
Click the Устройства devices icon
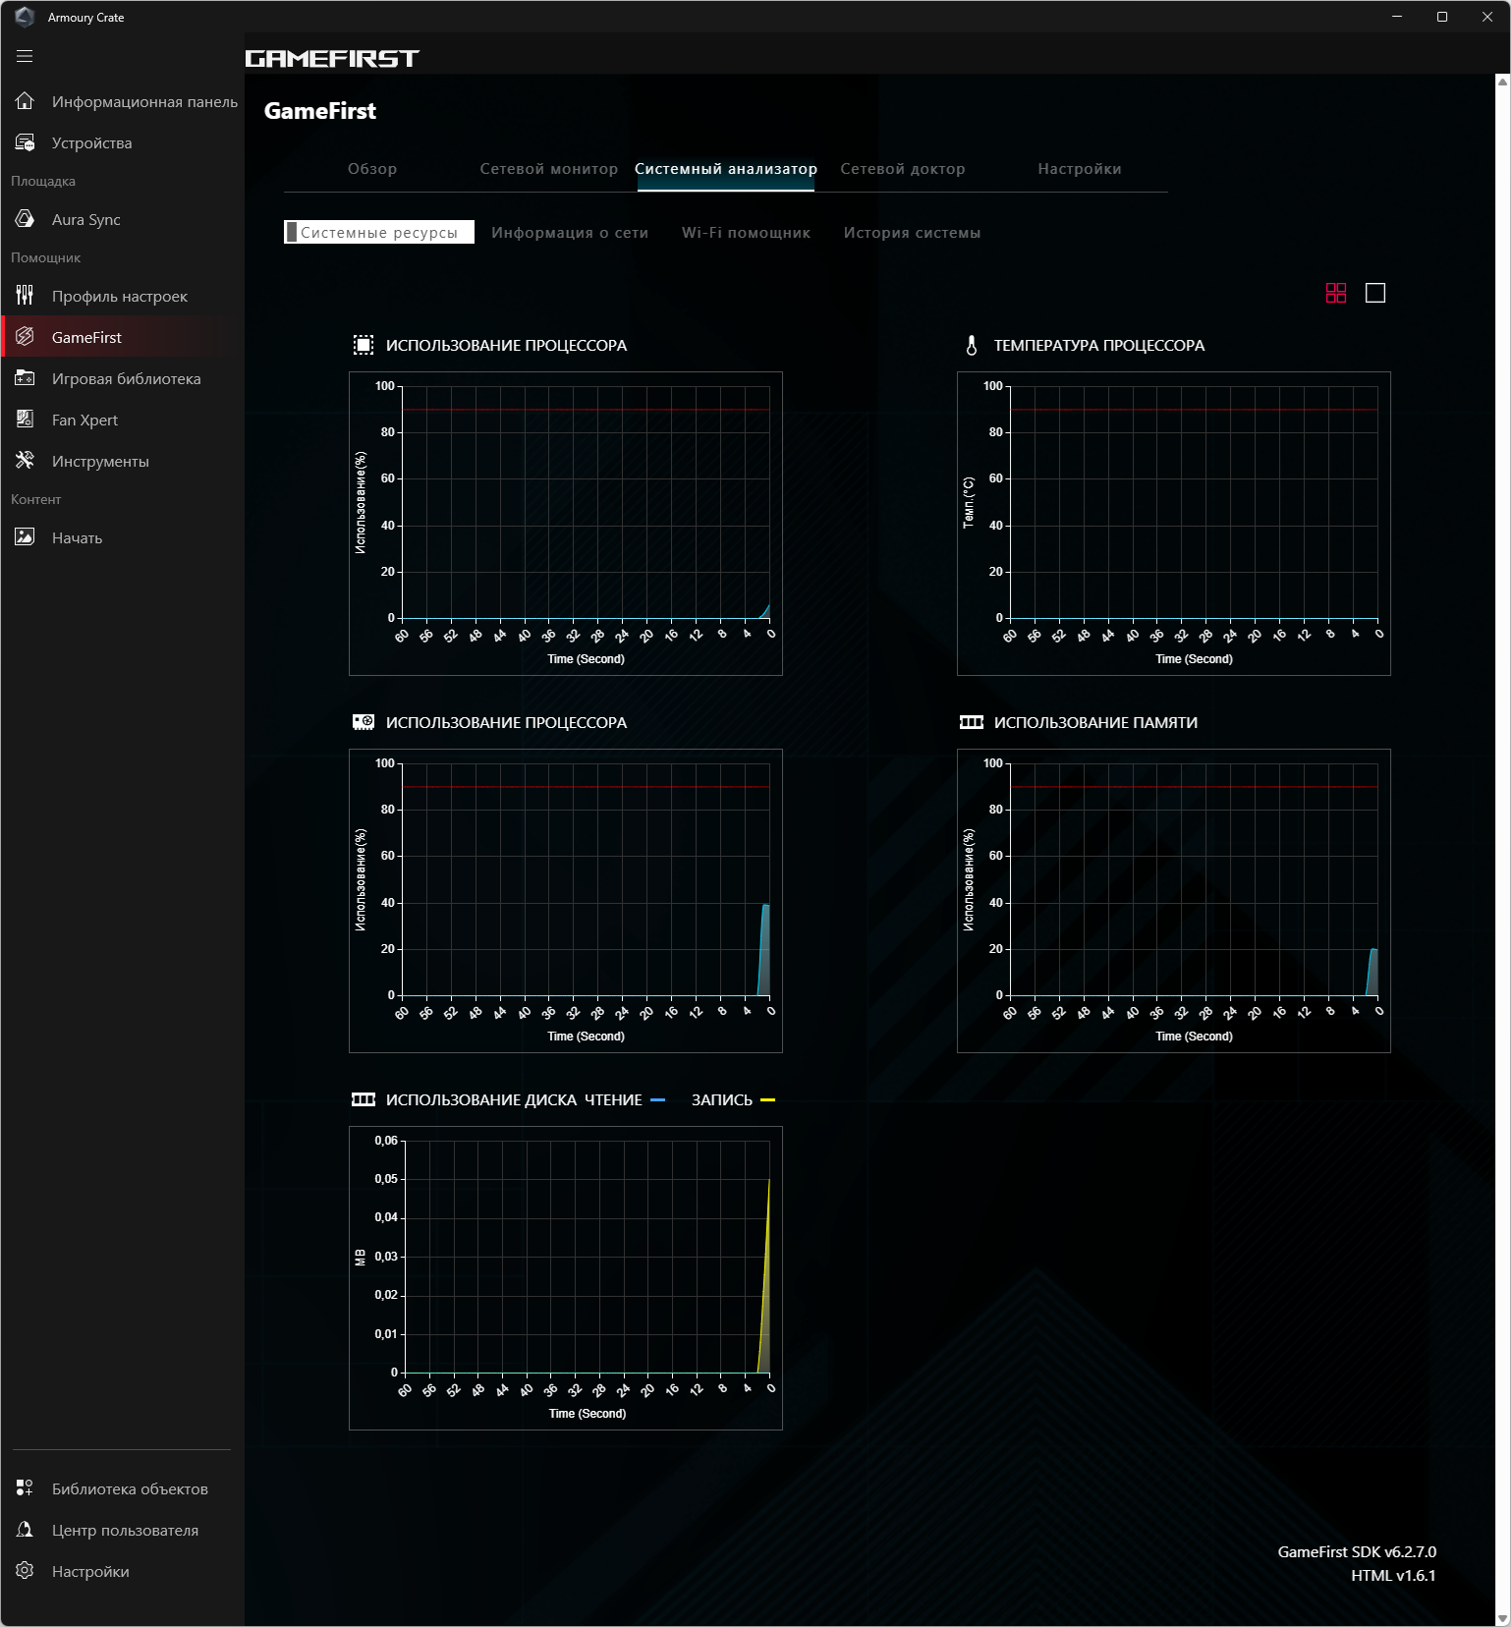pyautogui.click(x=25, y=142)
